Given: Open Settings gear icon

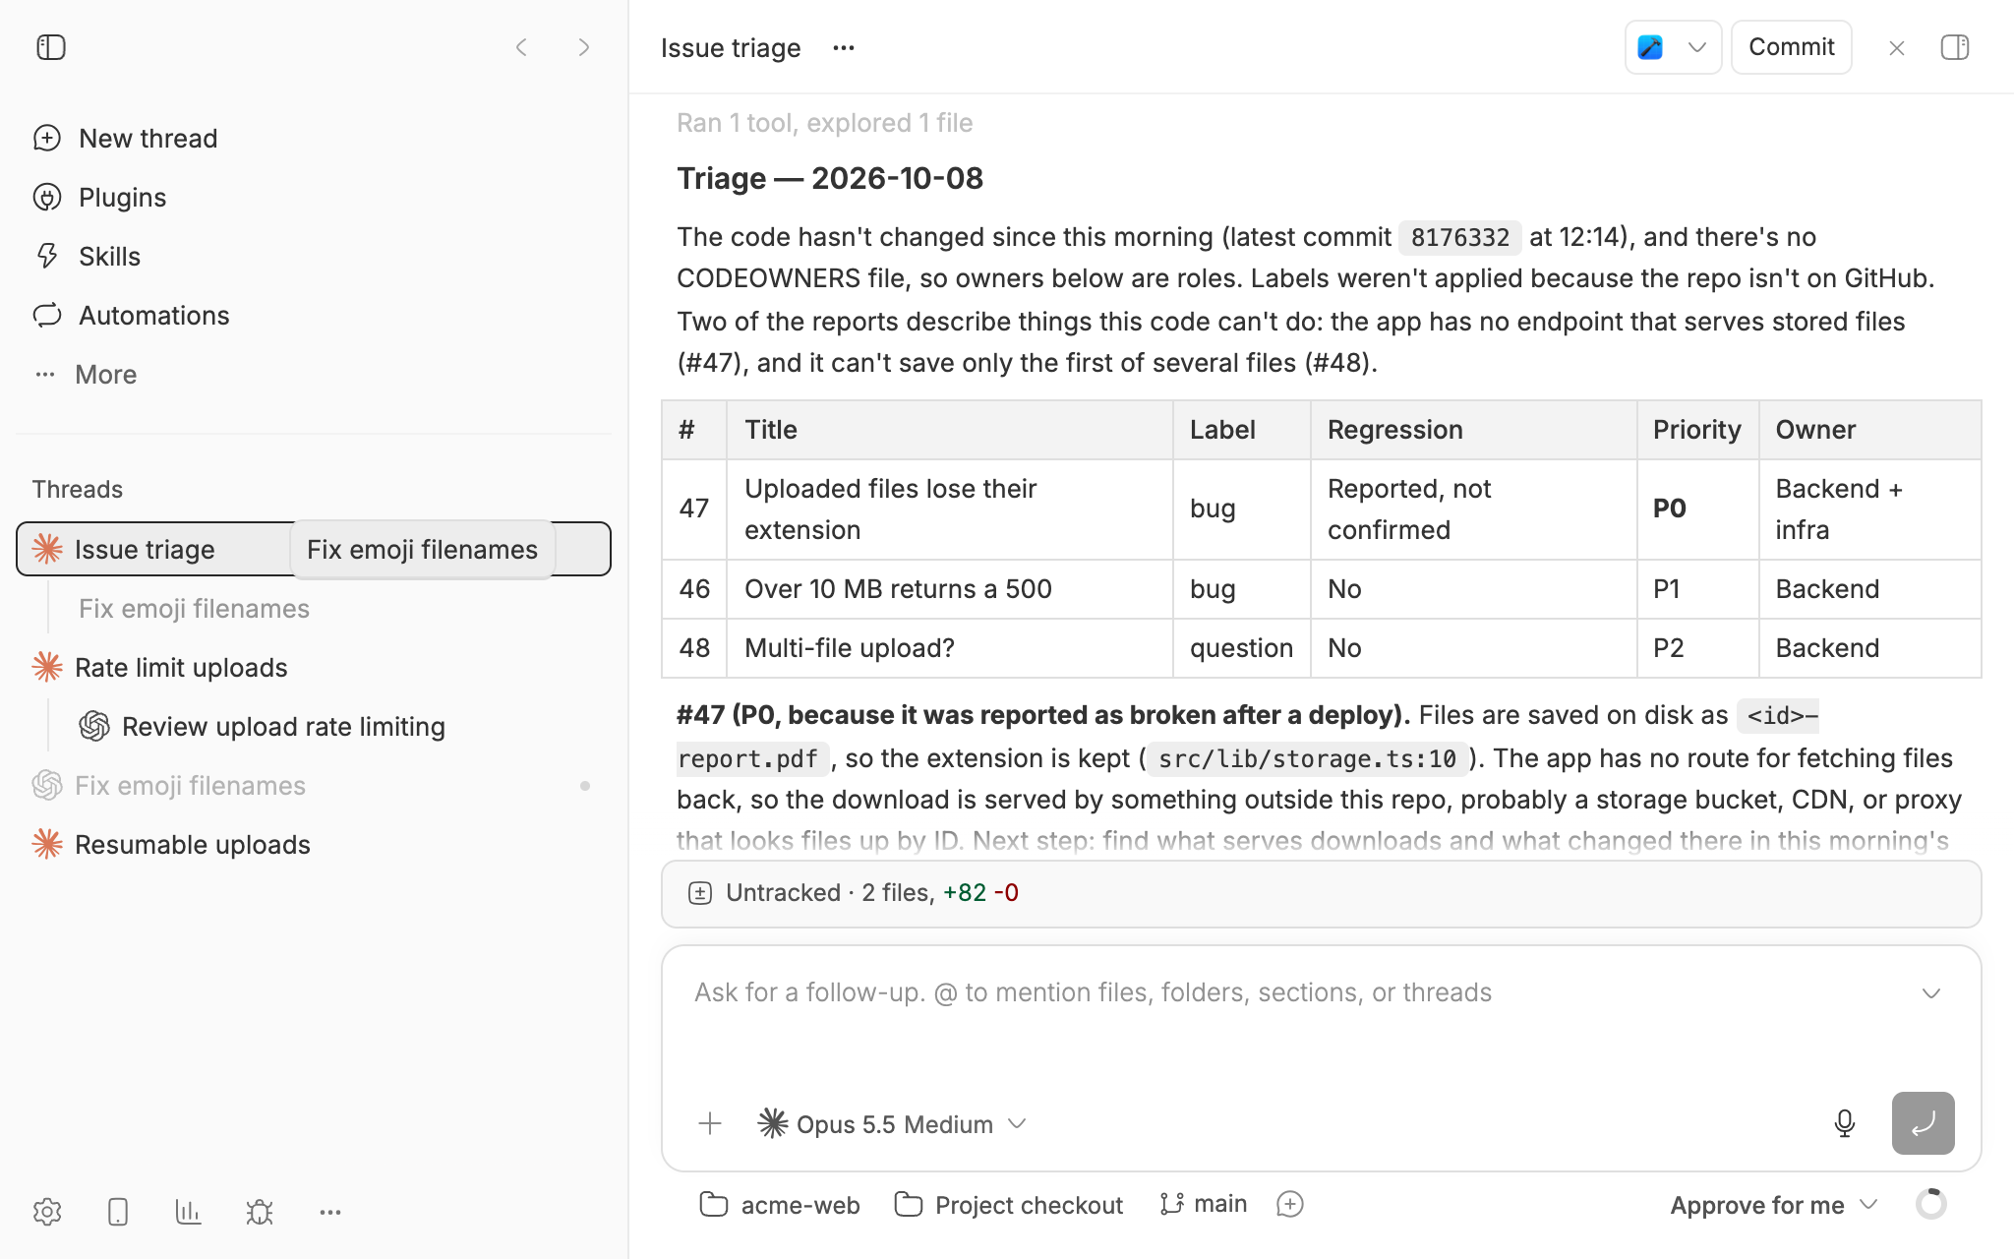Looking at the screenshot, I should tap(47, 1212).
